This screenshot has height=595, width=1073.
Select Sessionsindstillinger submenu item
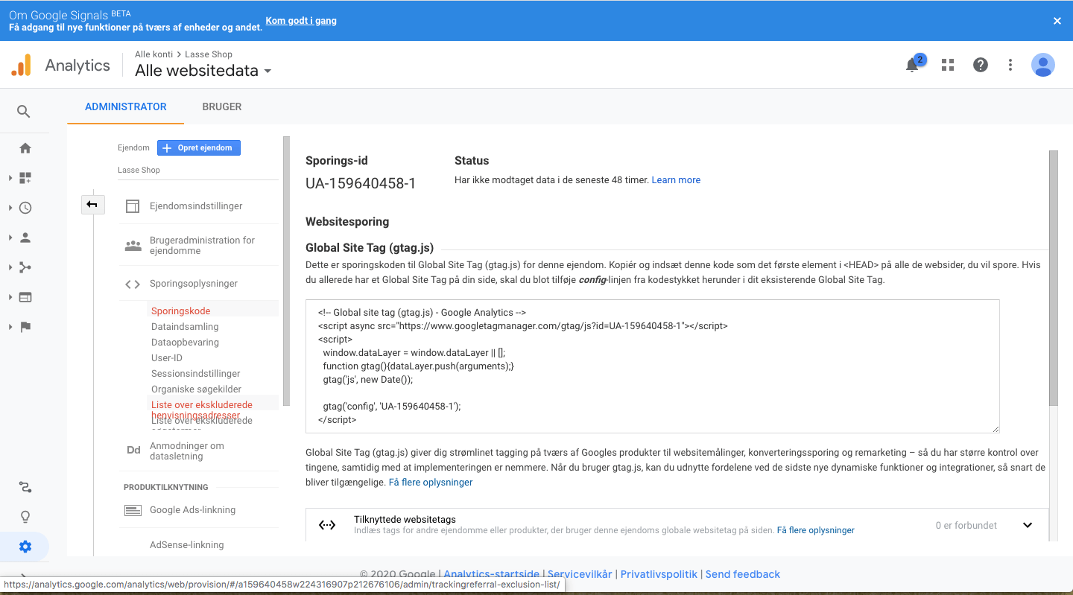click(x=196, y=373)
